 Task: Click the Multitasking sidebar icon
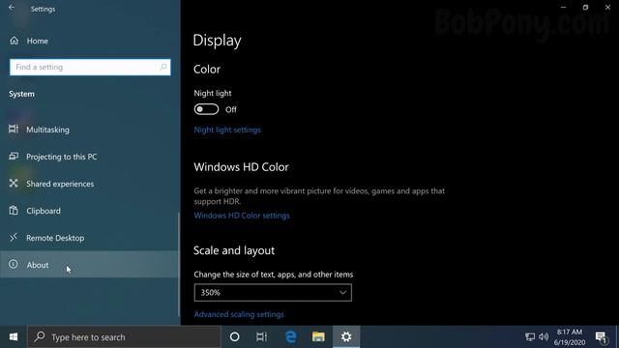tap(14, 129)
